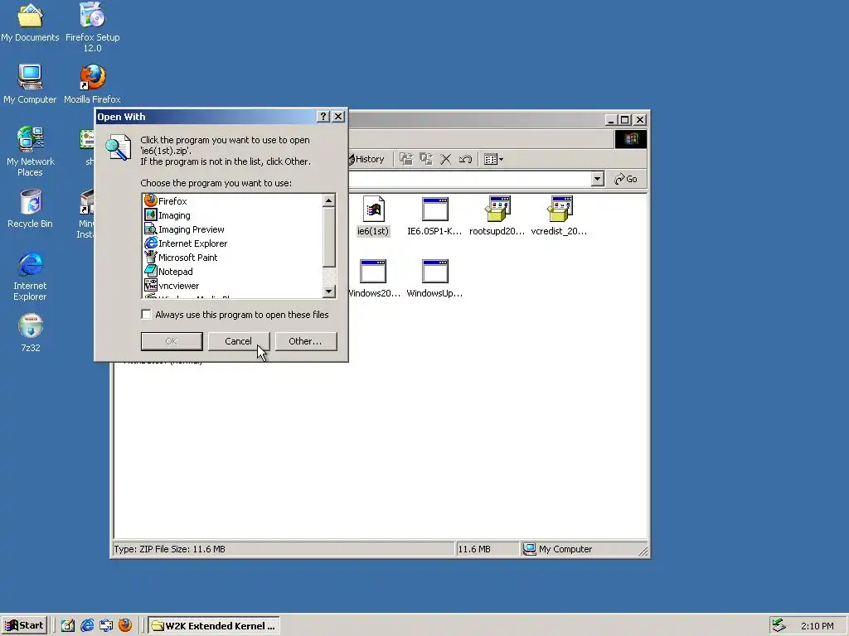Select Internet Explorer in the program list

[x=186, y=243]
